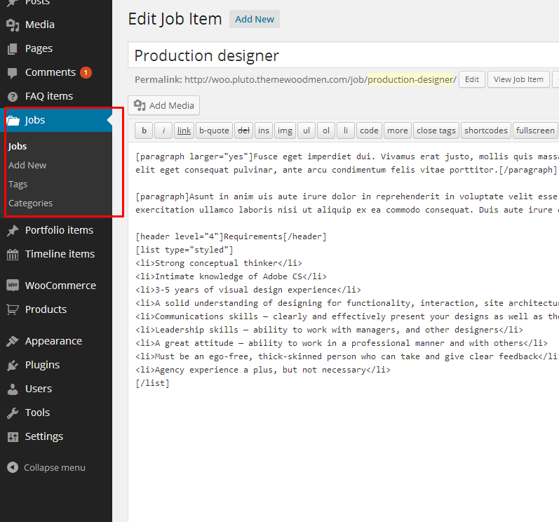Click the Settings sliders icon
Screen dimensions: 559x522
click(13, 437)
